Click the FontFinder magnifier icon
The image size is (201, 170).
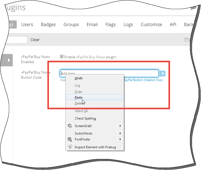coord(70,139)
